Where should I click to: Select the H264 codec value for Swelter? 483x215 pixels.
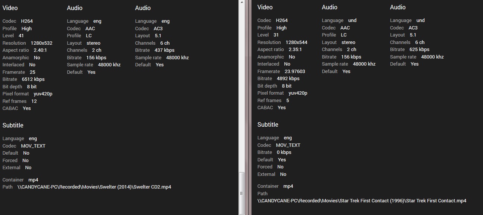tap(26, 21)
